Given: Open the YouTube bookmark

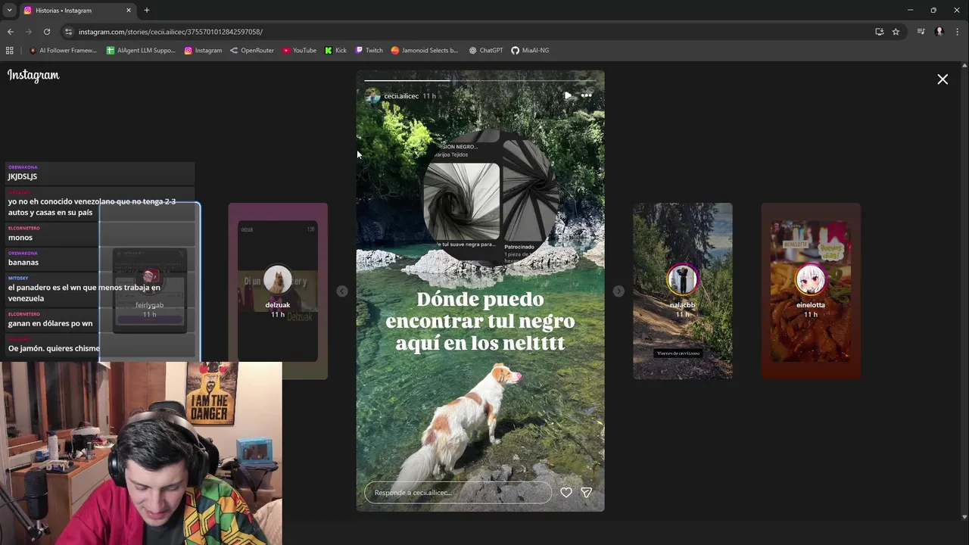Looking at the screenshot, I should pyautogui.click(x=299, y=51).
